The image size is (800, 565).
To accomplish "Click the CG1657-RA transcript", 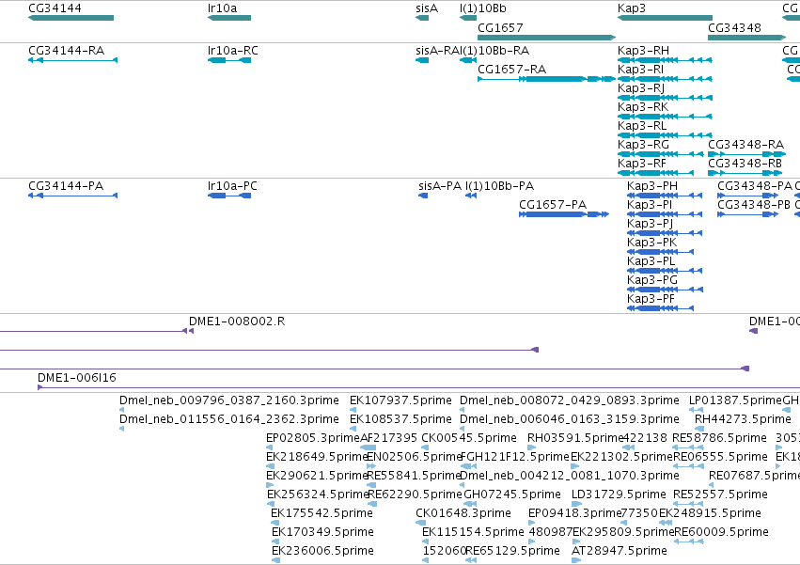I will (x=546, y=79).
